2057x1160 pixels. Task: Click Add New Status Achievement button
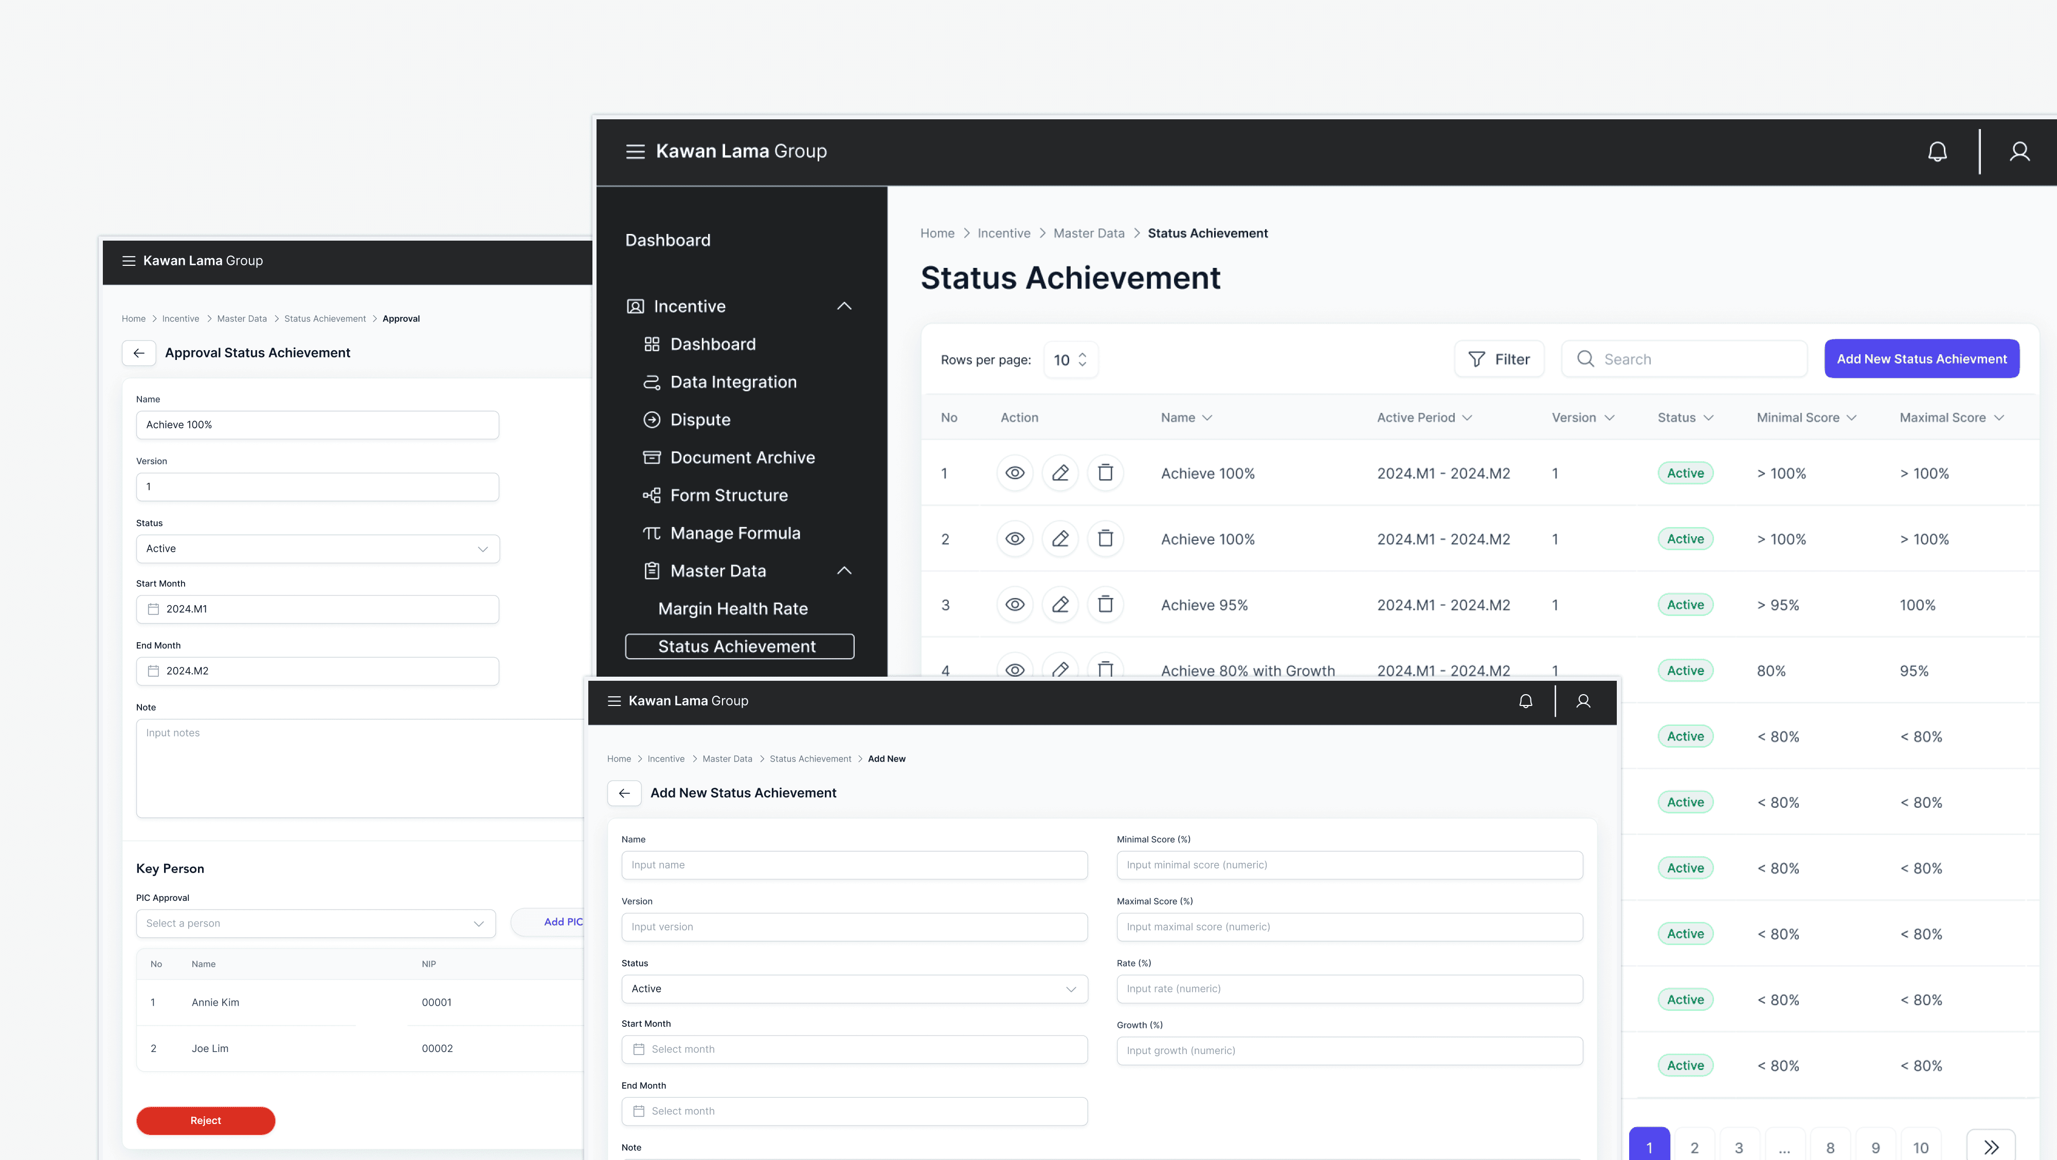click(1921, 358)
